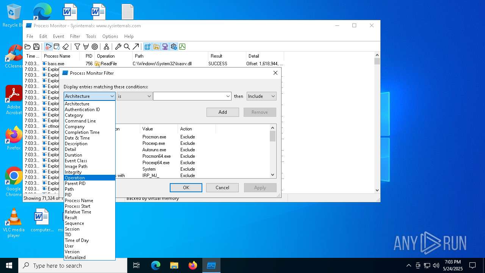Click the filter list scrollbar thumb
Screen dimensions: 485x273
pos(272,136)
